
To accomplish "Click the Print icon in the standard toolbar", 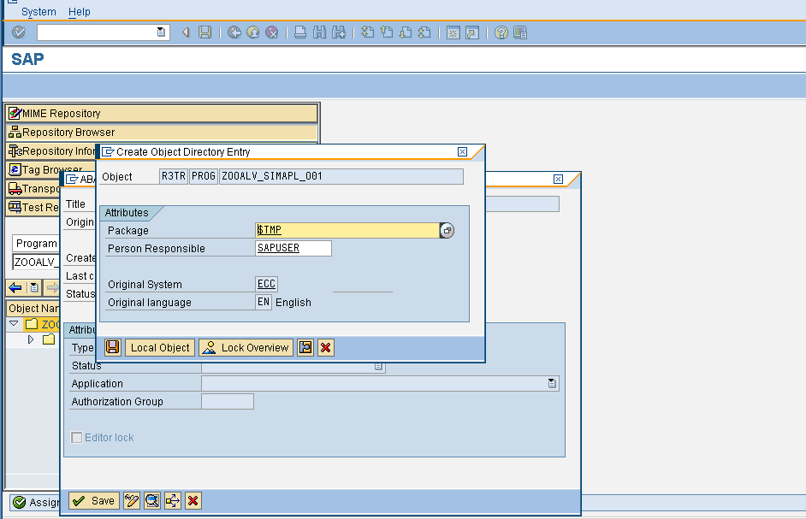I will click(300, 32).
